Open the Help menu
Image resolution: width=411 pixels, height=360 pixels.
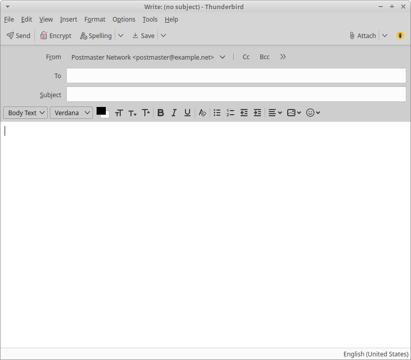click(172, 20)
